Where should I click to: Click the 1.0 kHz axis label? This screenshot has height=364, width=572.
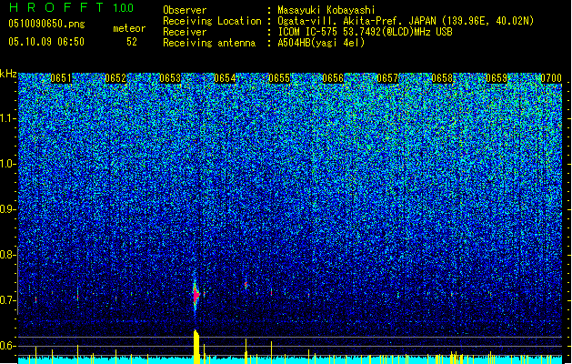(x=8, y=164)
